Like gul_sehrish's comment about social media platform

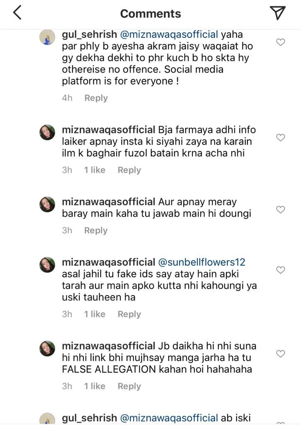[x=281, y=42]
